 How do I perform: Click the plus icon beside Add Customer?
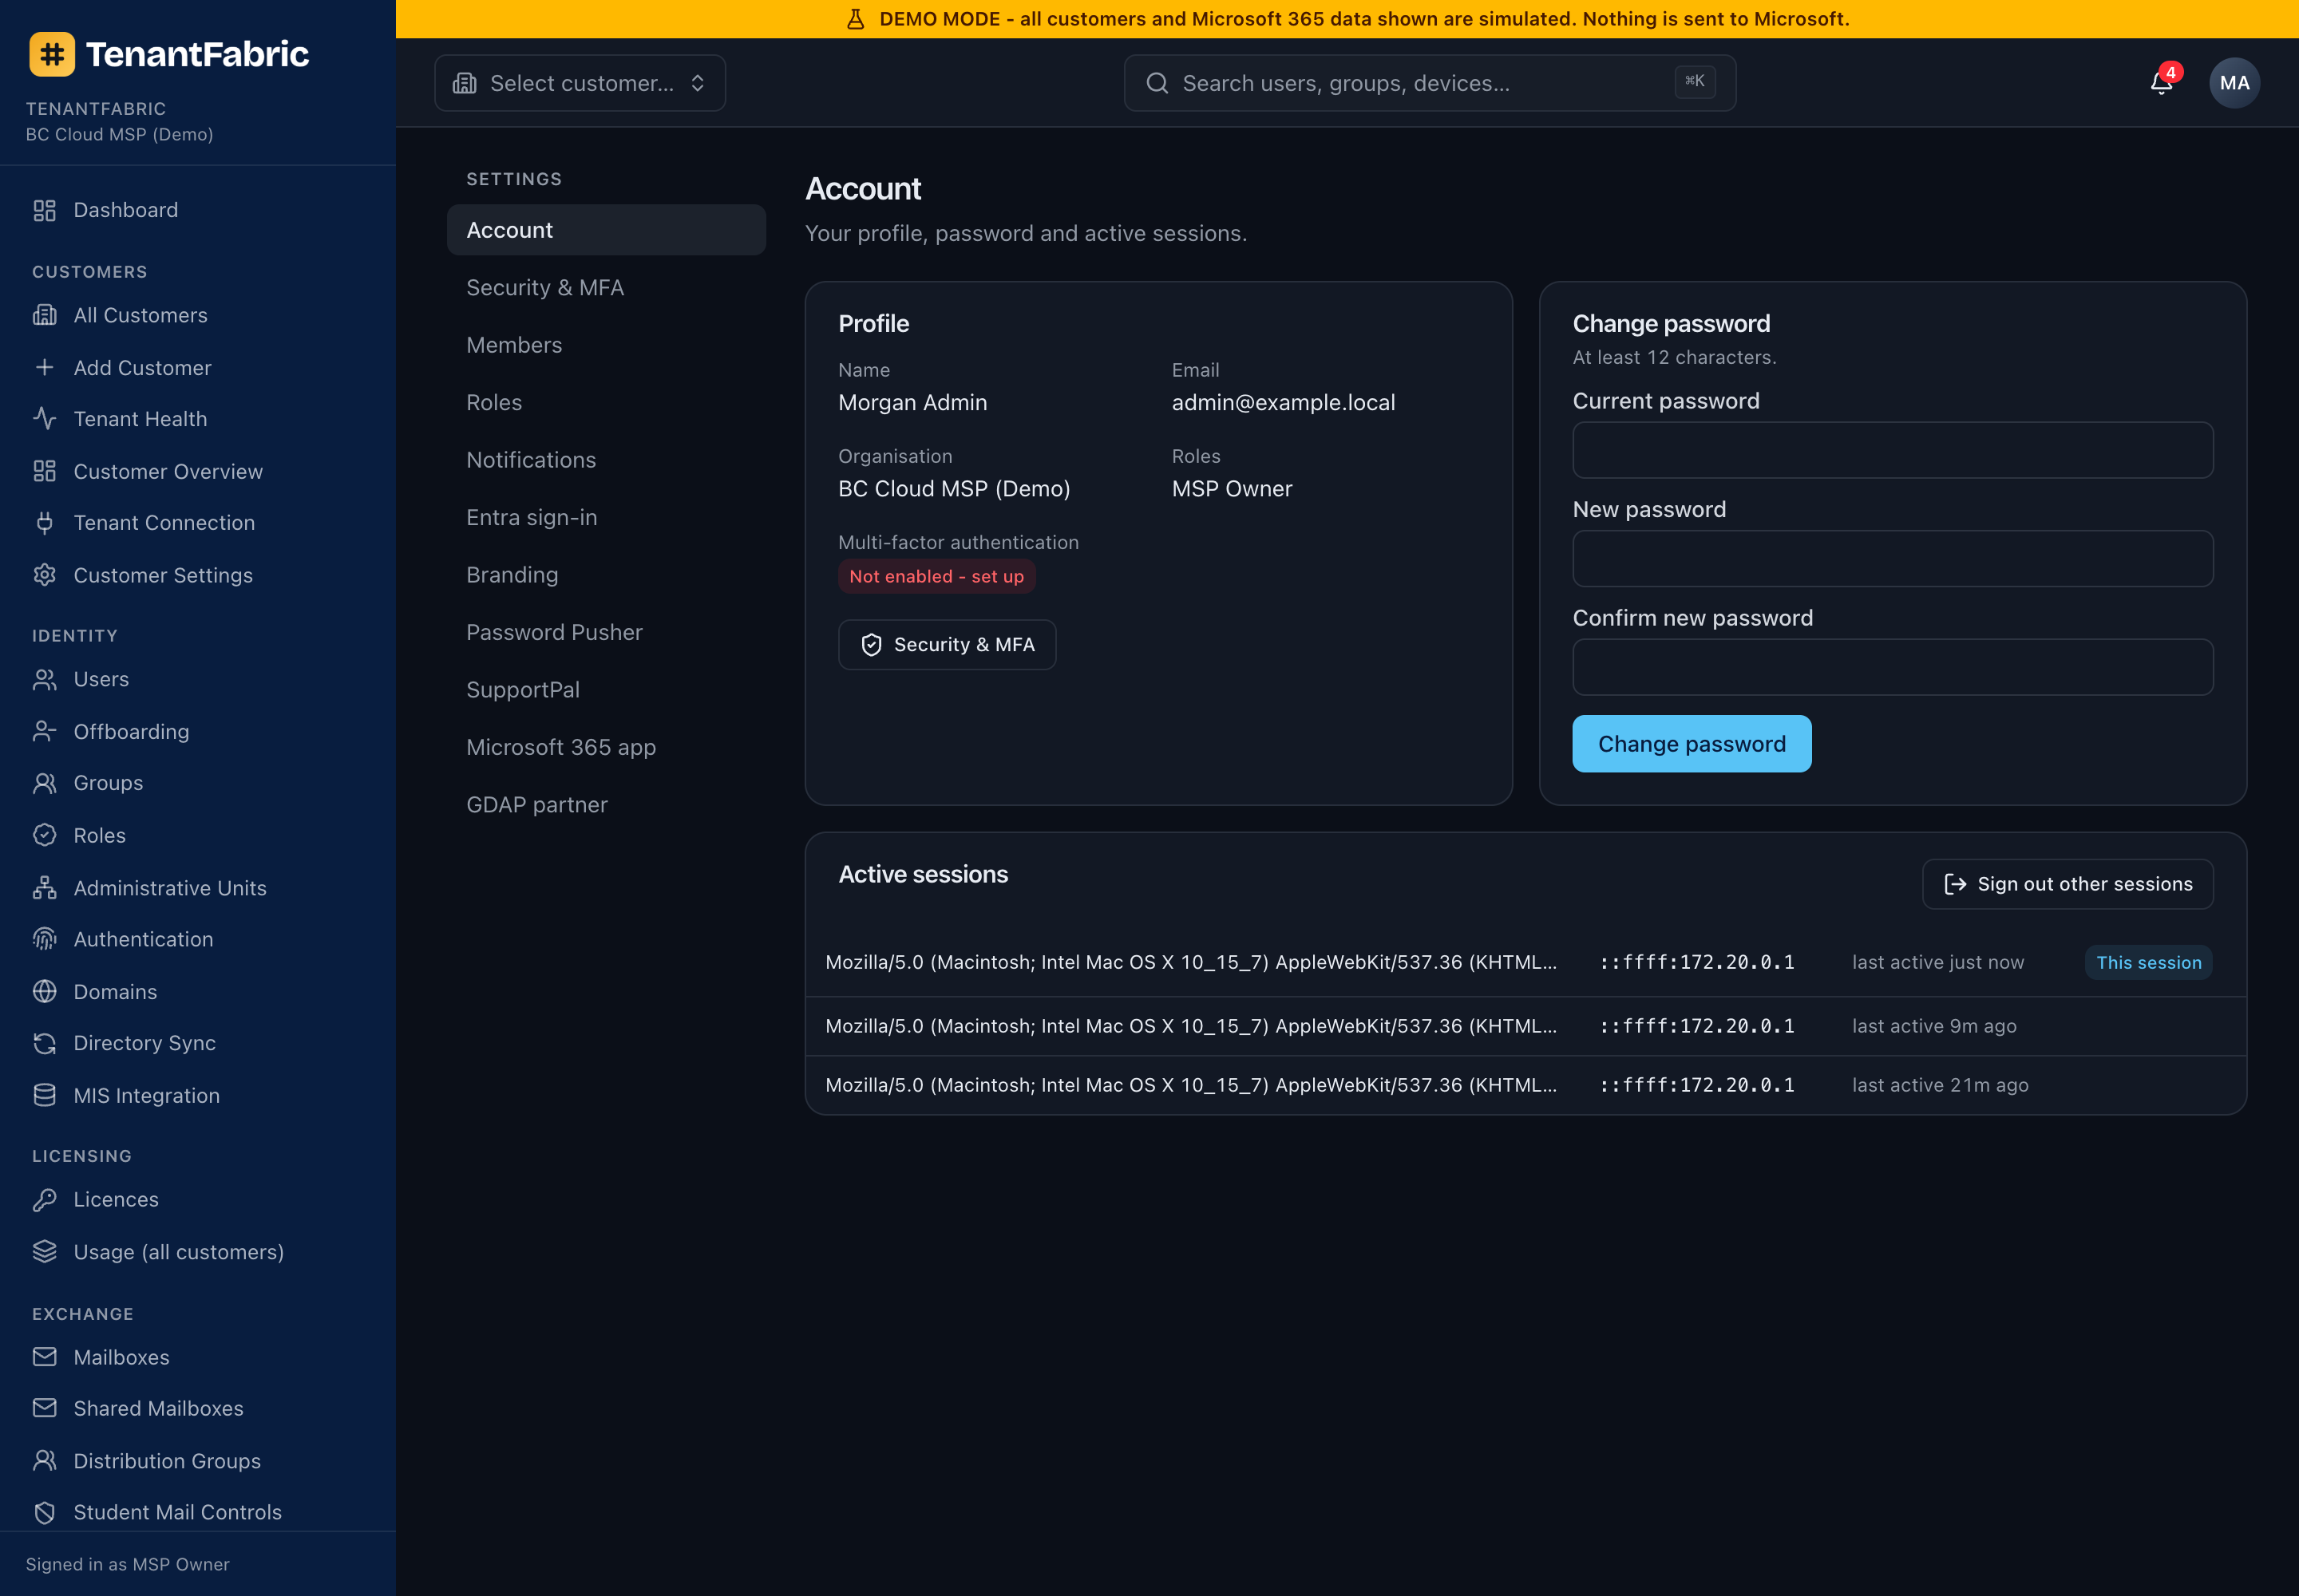45,367
